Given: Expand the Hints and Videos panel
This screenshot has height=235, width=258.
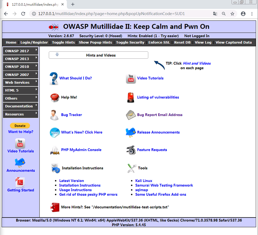Looking at the screenshot, I should click(x=98, y=55).
